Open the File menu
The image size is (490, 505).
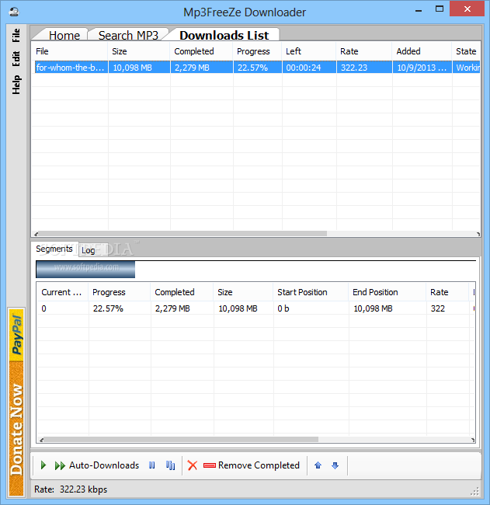(16, 35)
